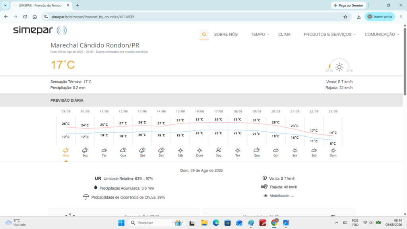Open the tab search dropdown arrow

pos(5,5)
